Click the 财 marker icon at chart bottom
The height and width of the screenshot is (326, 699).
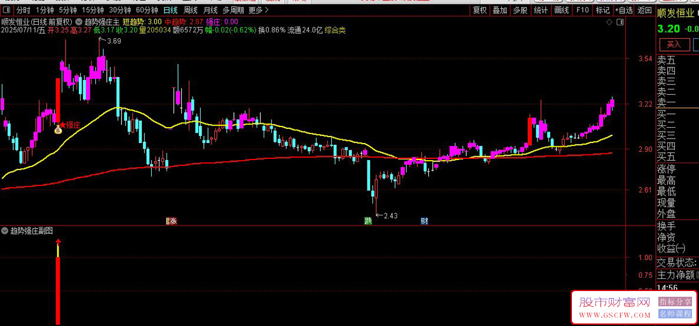coord(424,221)
